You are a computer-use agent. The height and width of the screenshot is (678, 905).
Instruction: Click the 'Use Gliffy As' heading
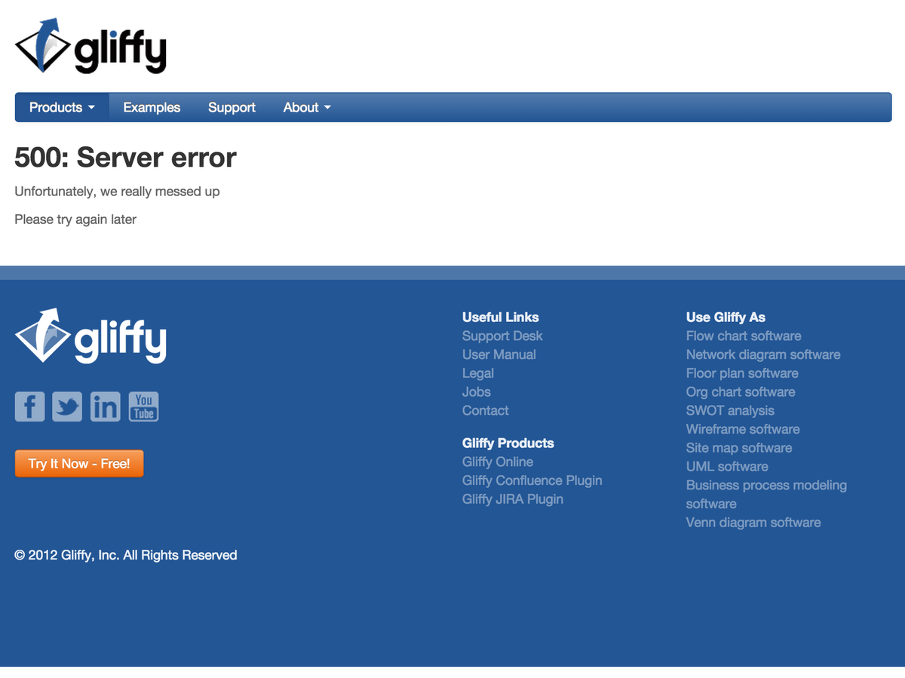pyautogui.click(x=726, y=318)
